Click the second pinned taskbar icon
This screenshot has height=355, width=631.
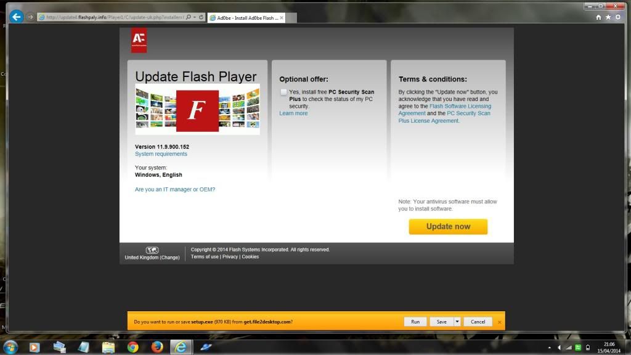coord(60,348)
